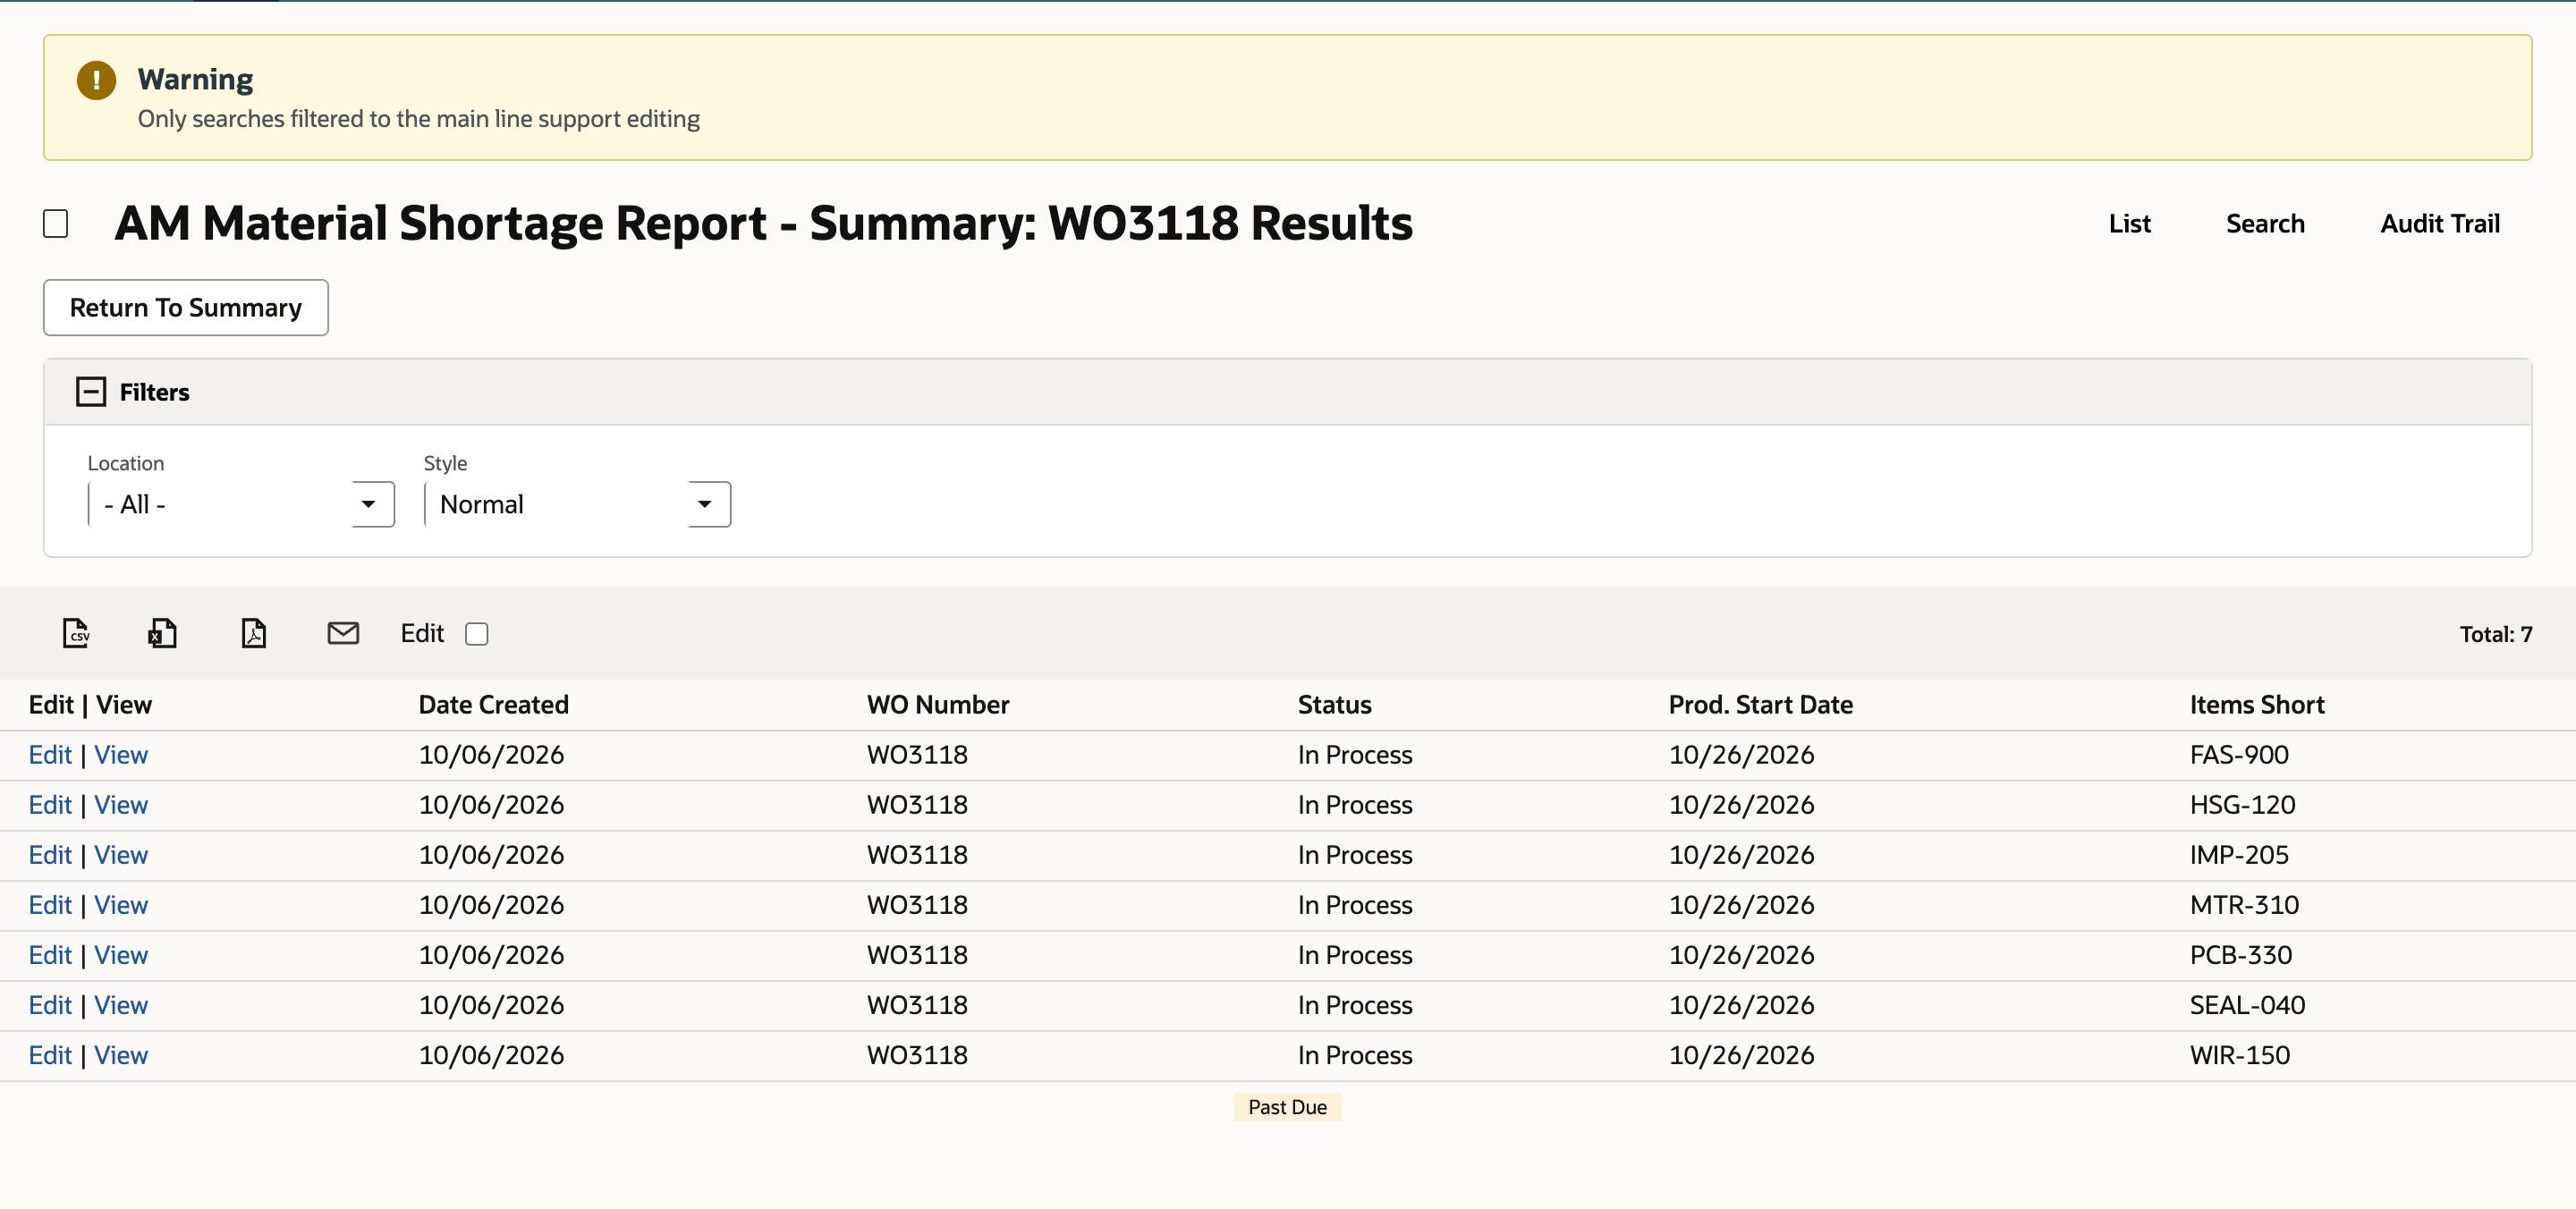Click Return To Summary button

pos(186,308)
